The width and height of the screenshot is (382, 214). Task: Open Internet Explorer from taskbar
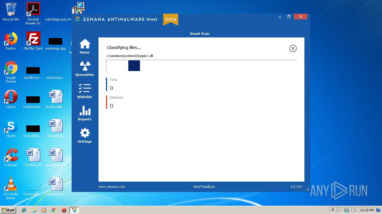coord(24,210)
